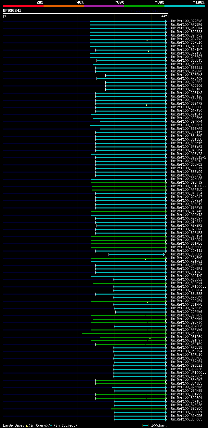
Task: Select hit label UniRef100_Q8H063
Action: pos(187,420)
